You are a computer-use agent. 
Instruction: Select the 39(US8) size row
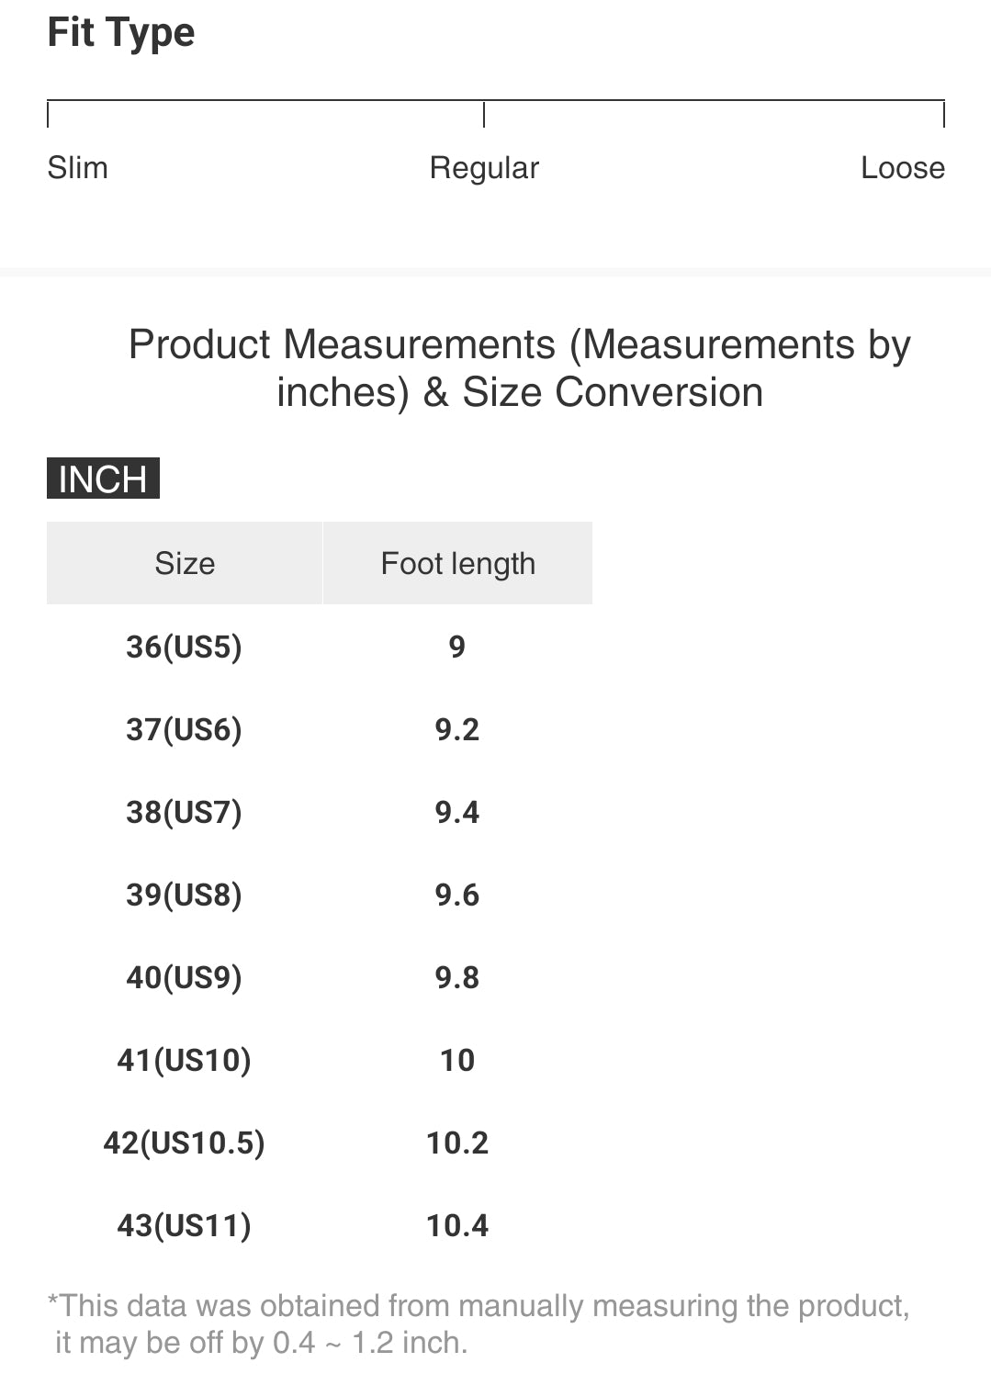(320, 895)
